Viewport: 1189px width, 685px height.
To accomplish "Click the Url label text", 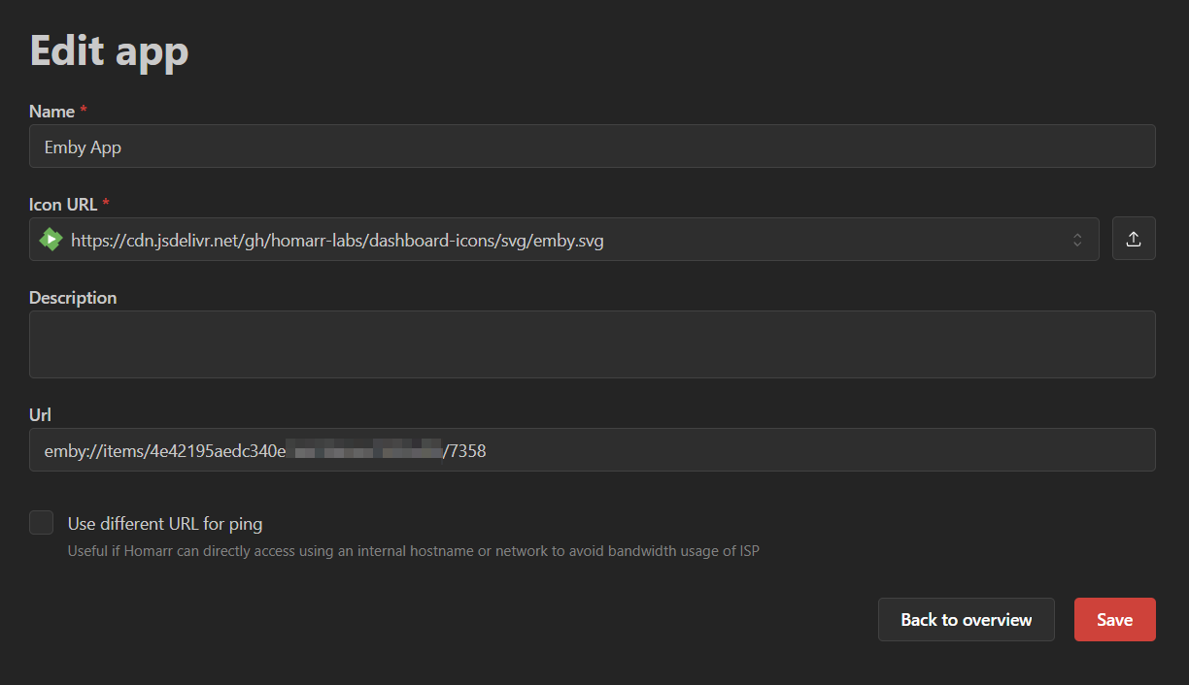I will 40,414.
